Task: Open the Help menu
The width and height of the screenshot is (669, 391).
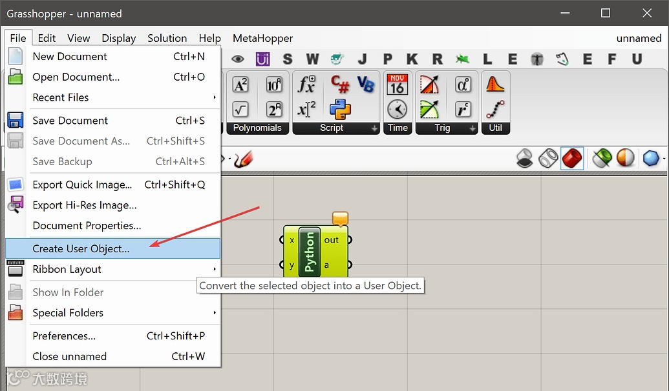Action: point(209,38)
